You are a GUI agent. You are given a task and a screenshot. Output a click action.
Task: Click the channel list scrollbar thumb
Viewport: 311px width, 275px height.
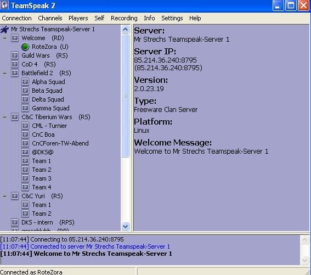(125, 96)
